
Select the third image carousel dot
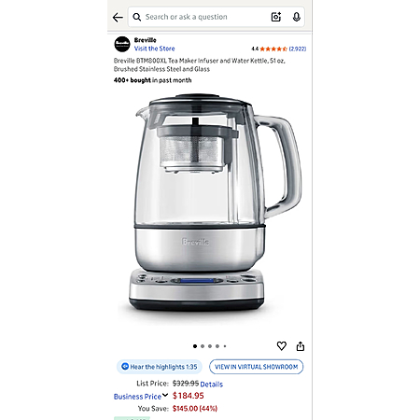pos(210,346)
